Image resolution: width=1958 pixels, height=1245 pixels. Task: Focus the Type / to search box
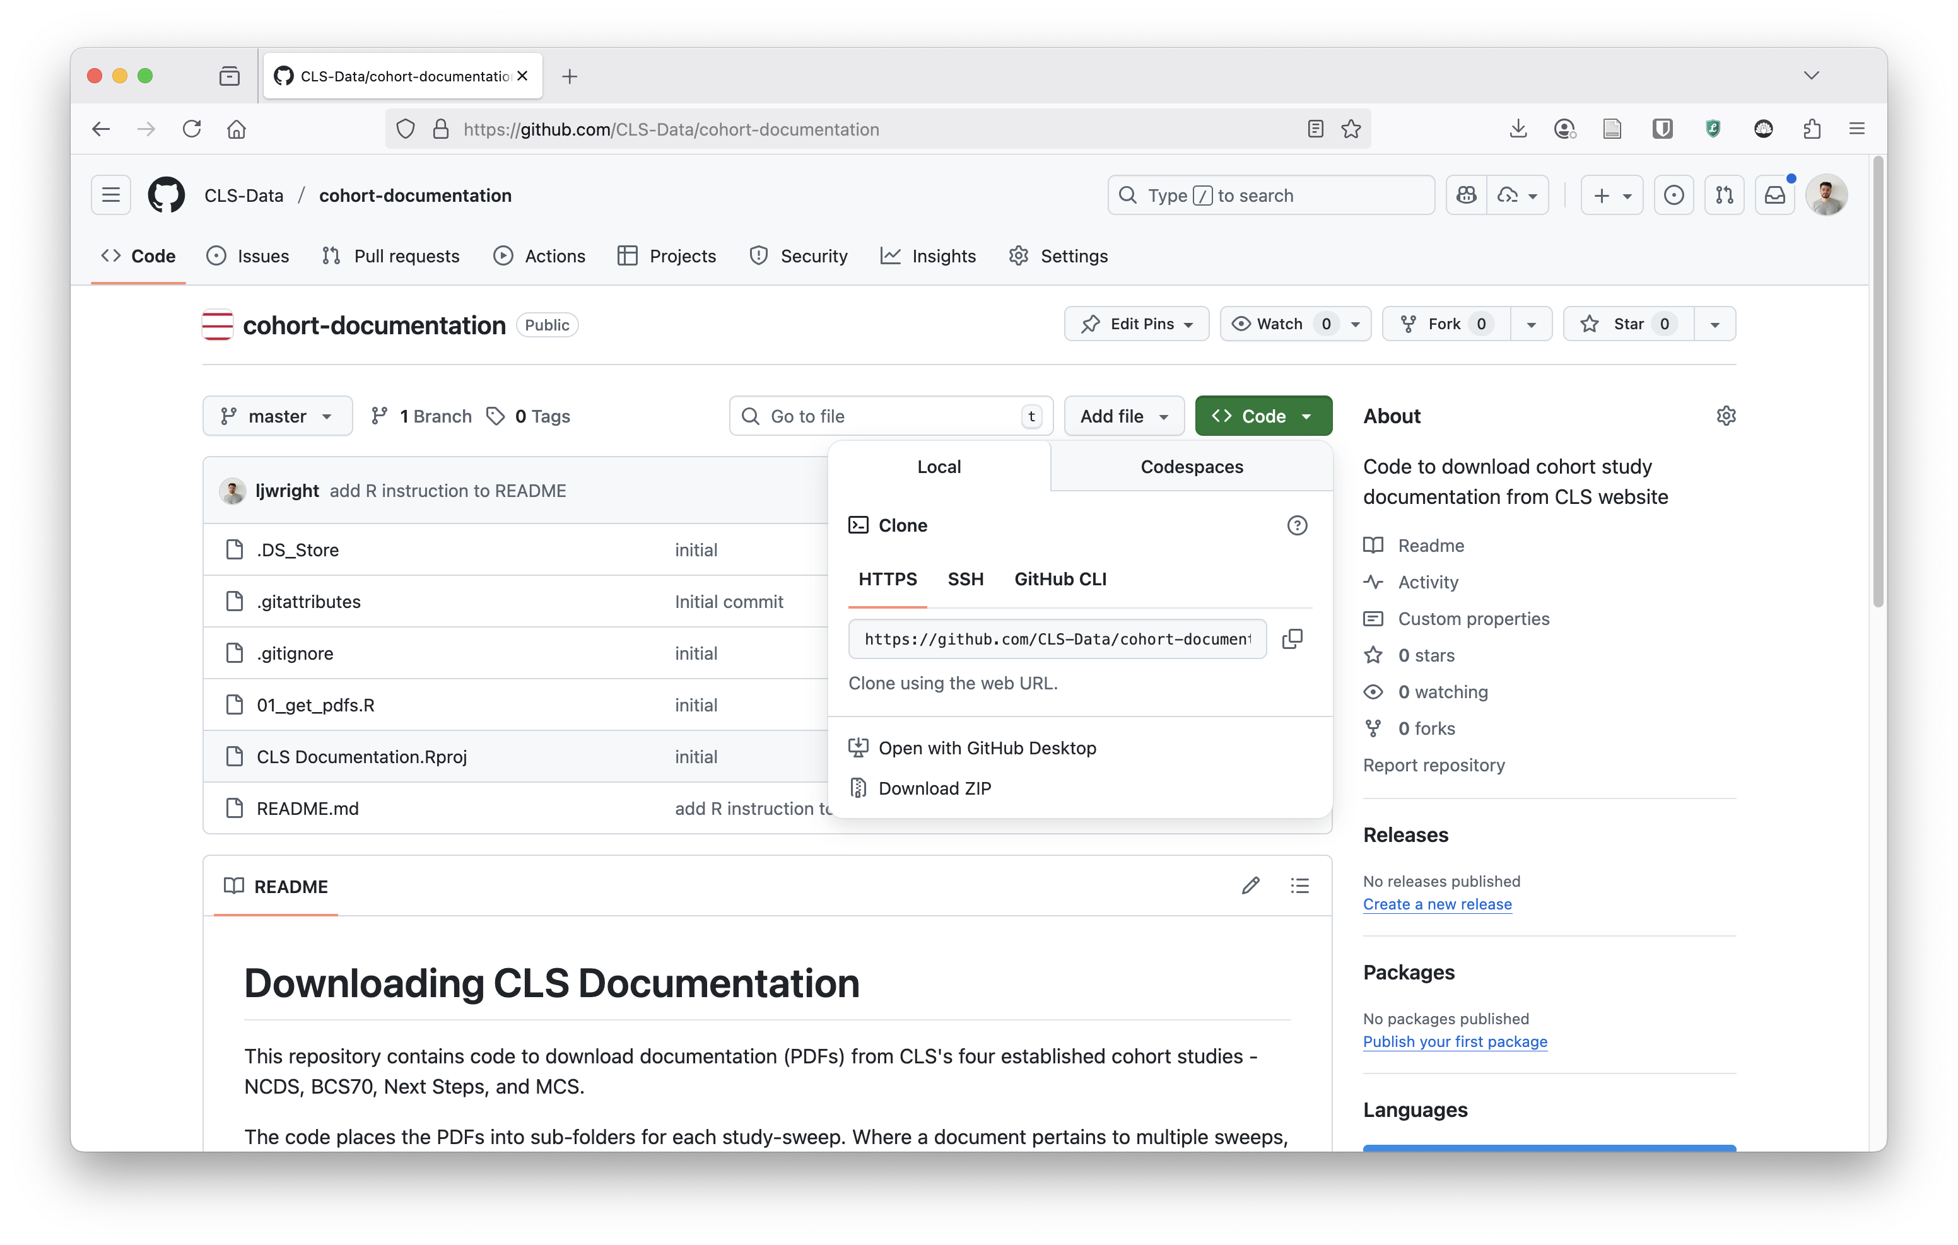tap(1271, 195)
